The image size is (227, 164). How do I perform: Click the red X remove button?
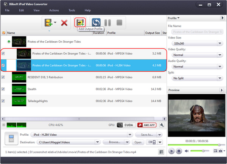coord(64,23)
